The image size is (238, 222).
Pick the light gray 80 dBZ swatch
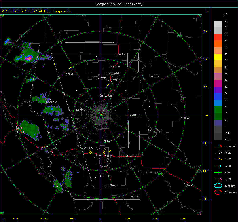pyautogui.click(x=218, y=24)
